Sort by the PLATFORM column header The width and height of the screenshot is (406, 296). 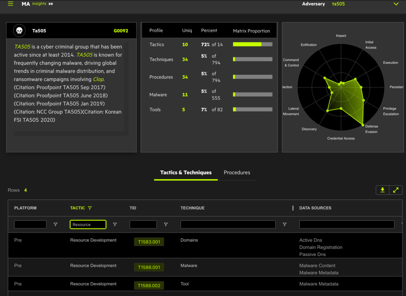click(25, 208)
